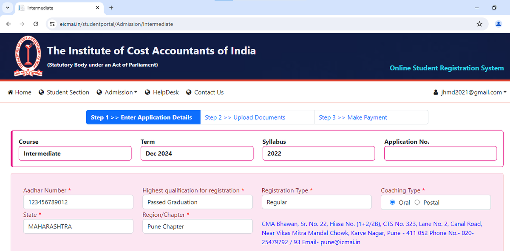Open Registration Type dropdown showing Regular
Image resolution: width=510 pixels, height=251 pixels.
tap(317, 202)
